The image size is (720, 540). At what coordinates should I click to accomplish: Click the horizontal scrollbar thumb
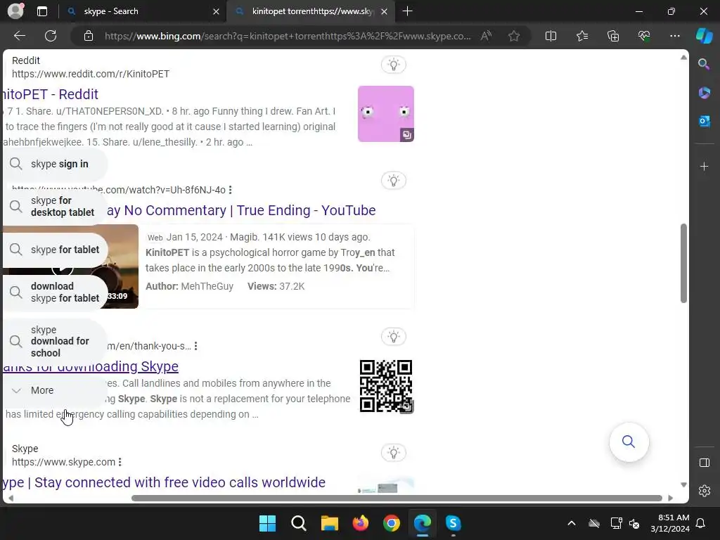tap(397, 499)
